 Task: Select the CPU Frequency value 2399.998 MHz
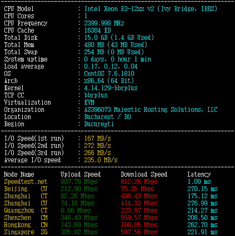pyautogui.click(x=104, y=23)
